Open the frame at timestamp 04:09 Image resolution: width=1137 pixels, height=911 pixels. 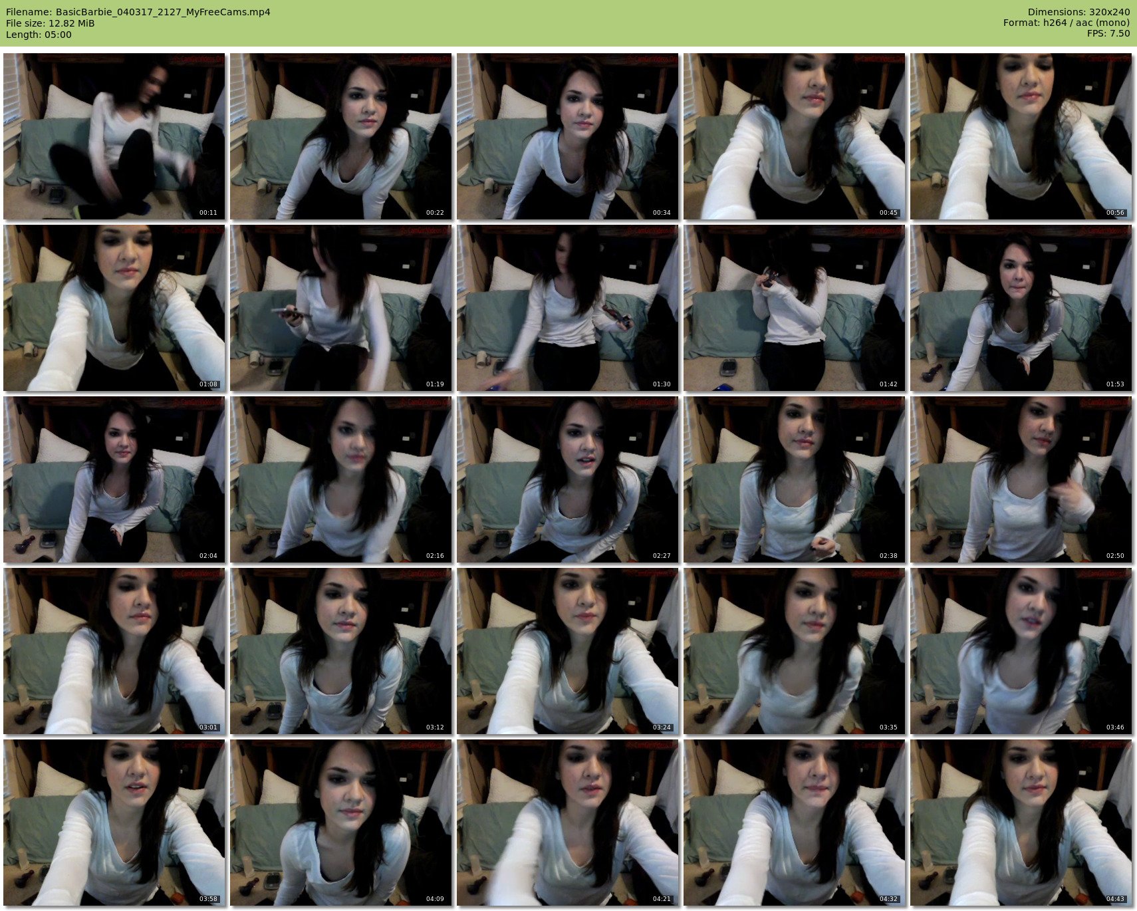[x=341, y=823]
